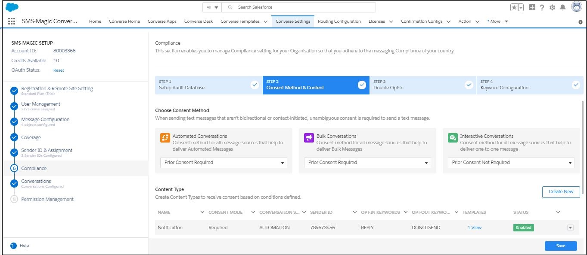
Task: Go to the Home tab
Action: [x=95, y=21]
